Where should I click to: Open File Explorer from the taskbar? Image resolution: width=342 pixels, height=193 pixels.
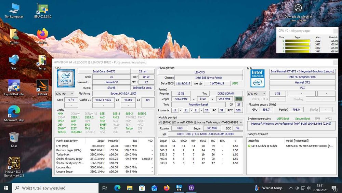click(130, 188)
